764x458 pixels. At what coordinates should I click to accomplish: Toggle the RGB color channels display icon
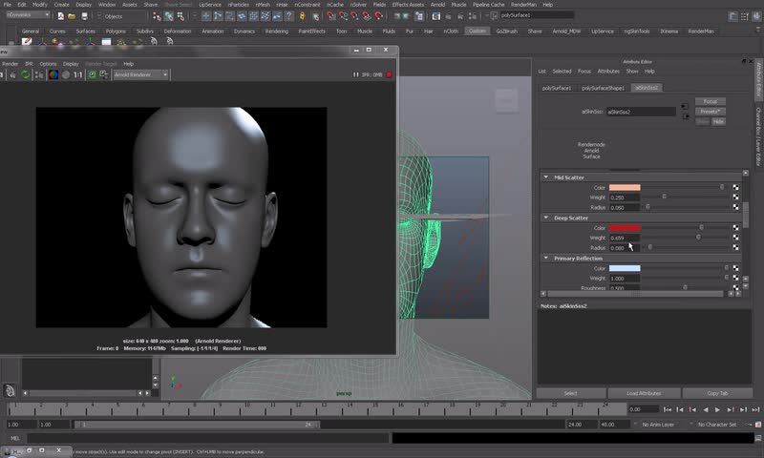click(53, 74)
